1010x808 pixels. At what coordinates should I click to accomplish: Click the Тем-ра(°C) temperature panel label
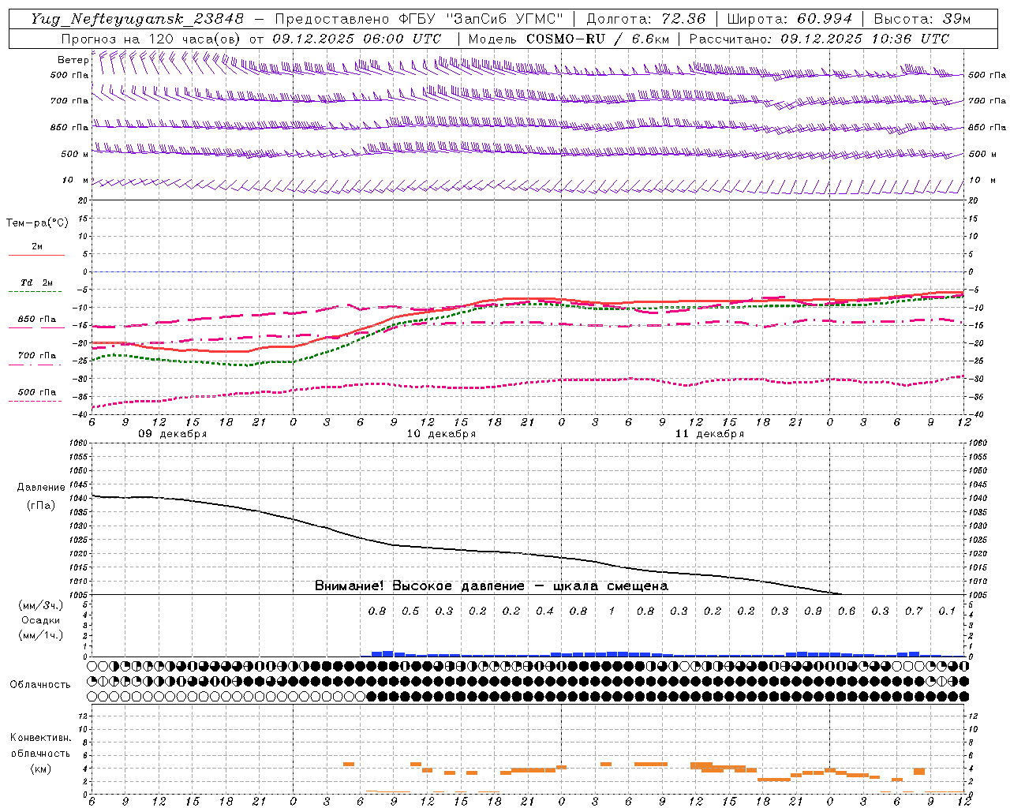36,223
